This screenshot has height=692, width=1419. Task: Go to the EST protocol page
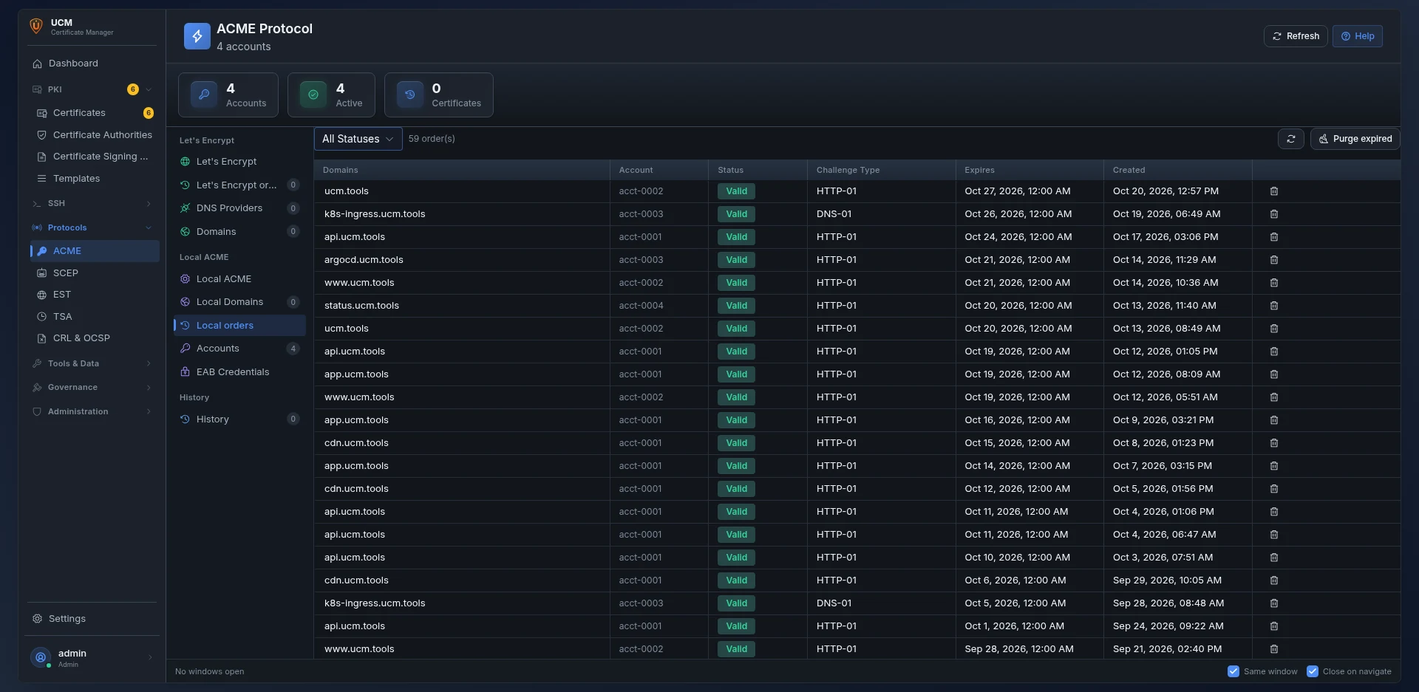click(x=95, y=295)
